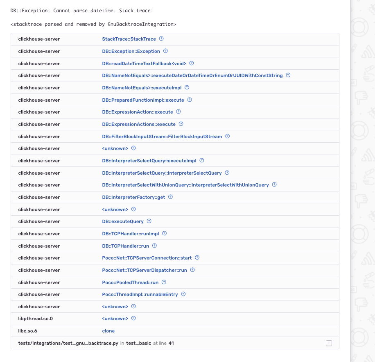Image resolution: width=375 pixels, height=362 pixels.
Task: Open DB::executeQuery function link
Action: [x=123, y=221]
